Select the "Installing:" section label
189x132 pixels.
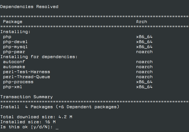tap(15, 32)
